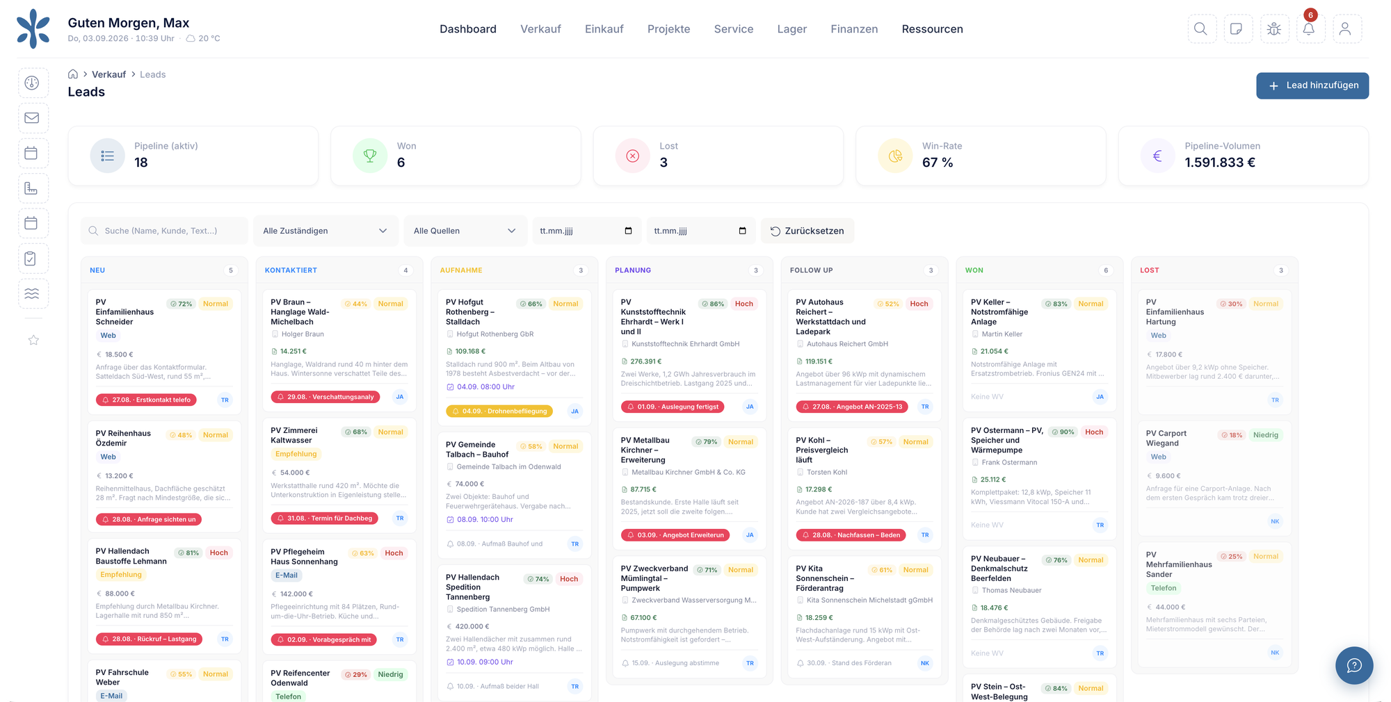This screenshot has width=1391, height=702.
Task: Click Zurücksetzen to reset filters
Action: pyautogui.click(x=807, y=231)
